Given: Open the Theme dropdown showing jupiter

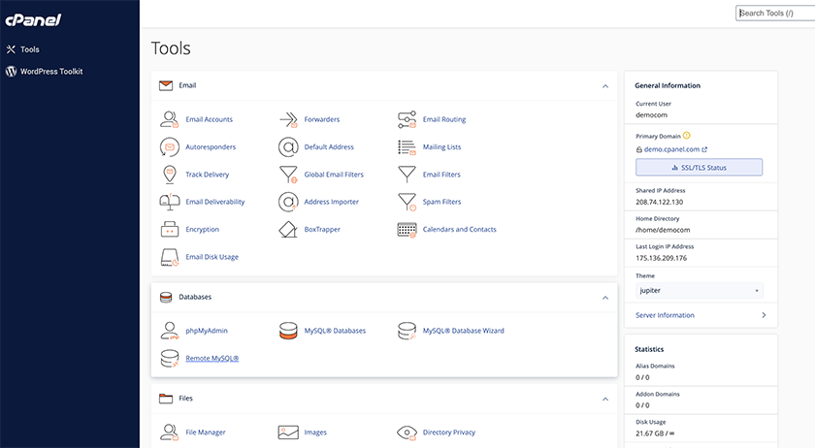Looking at the screenshot, I should coord(700,291).
